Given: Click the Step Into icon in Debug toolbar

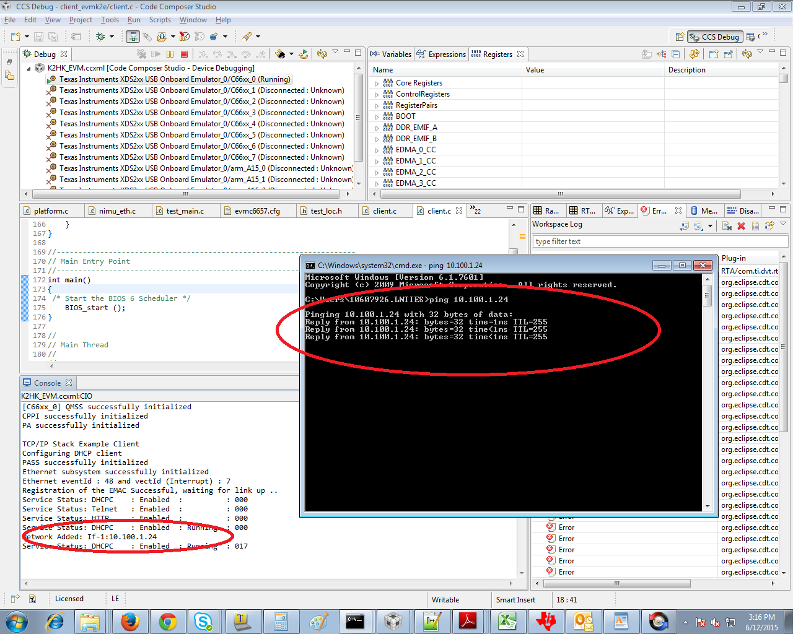Looking at the screenshot, I should point(203,54).
